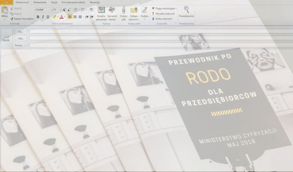
Task: Apply a bullet list
Action: coord(75,10)
